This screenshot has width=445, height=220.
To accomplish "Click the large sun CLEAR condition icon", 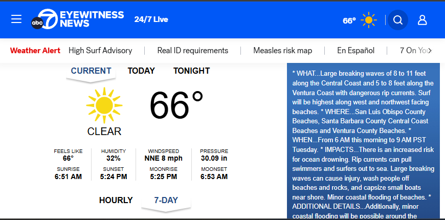I will pos(104,105).
